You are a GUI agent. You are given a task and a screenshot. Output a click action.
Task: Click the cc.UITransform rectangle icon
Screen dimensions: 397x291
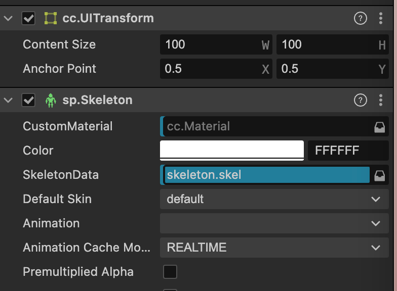click(51, 19)
